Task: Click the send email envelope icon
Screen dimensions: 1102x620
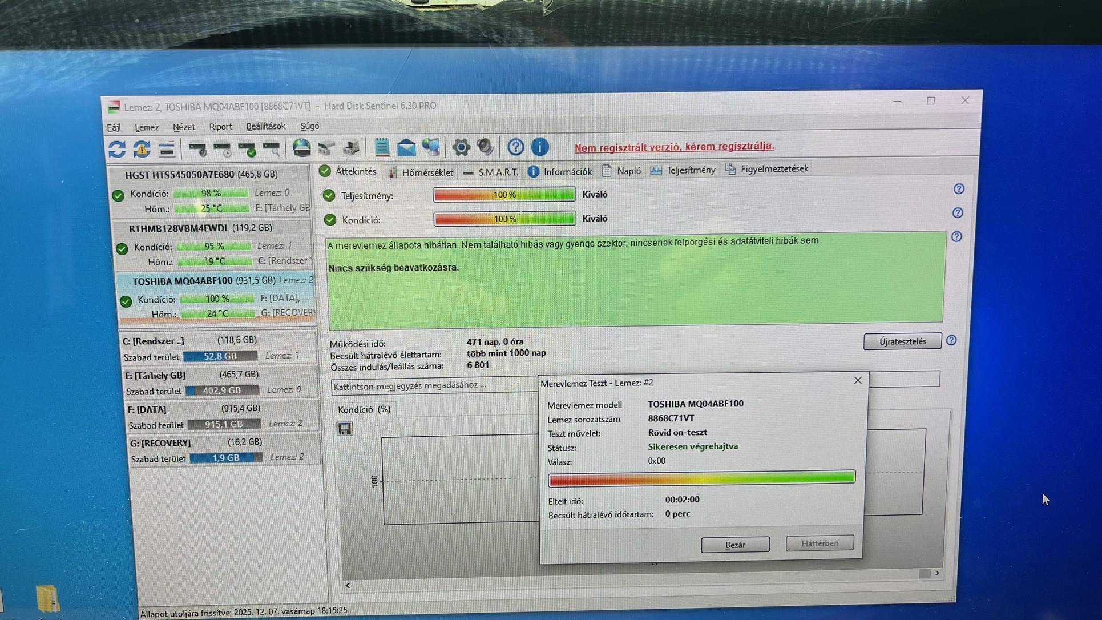Action: (x=406, y=147)
